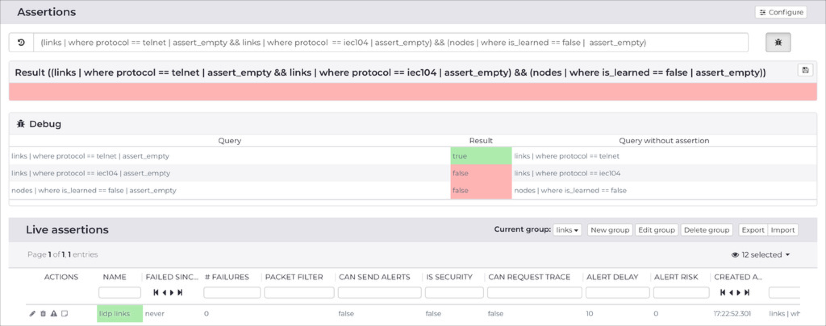Click the Delete group button
The height and width of the screenshot is (326, 826).
[706, 230]
